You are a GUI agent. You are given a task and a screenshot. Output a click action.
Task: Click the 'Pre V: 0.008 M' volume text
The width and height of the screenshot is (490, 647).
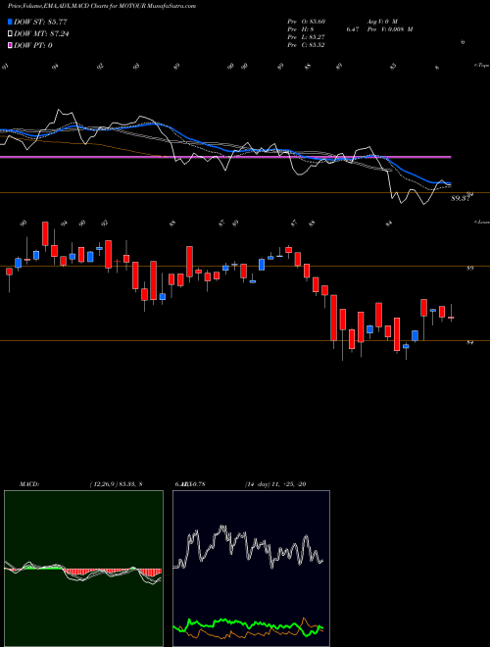point(390,29)
